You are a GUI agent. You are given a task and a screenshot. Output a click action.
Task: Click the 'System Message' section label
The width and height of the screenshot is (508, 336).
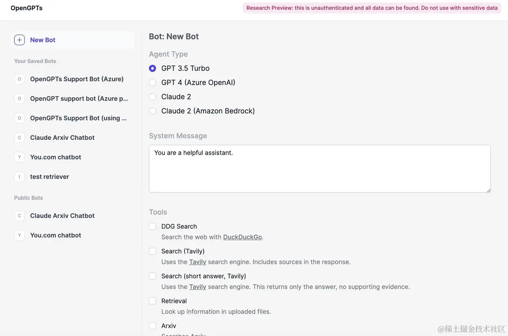click(178, 136)
